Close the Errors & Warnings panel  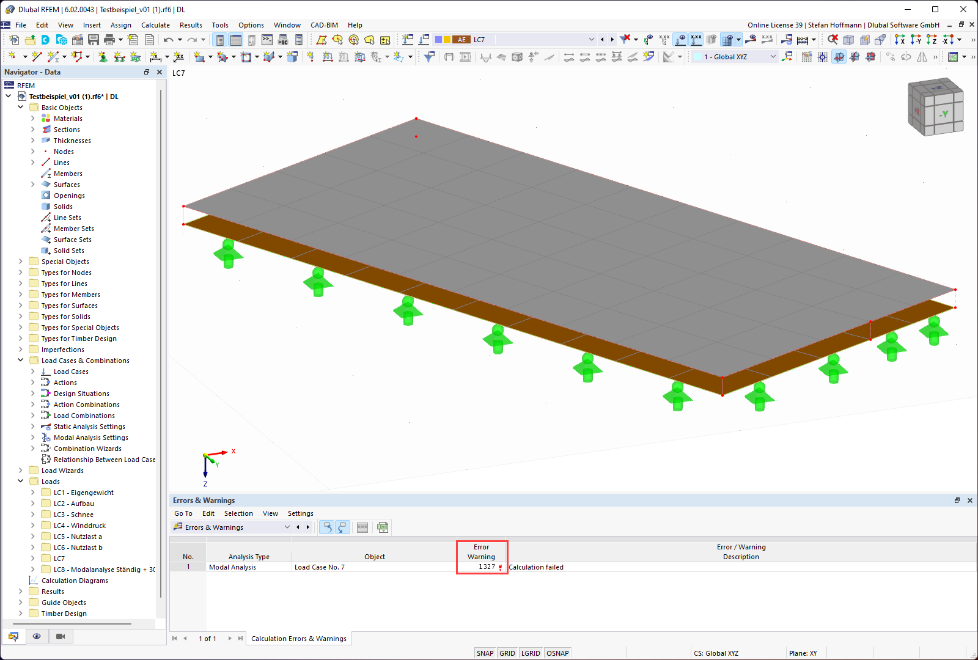point(970,501)
